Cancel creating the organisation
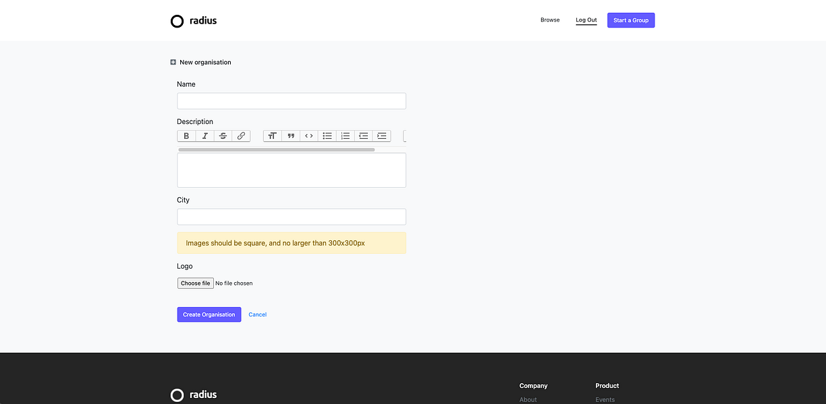This screenshot has width=826, height=404. [x=258, y=314]
